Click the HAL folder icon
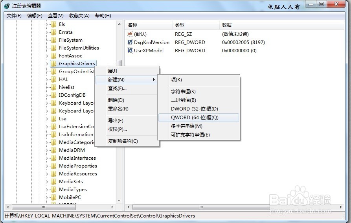 [53, 79]
